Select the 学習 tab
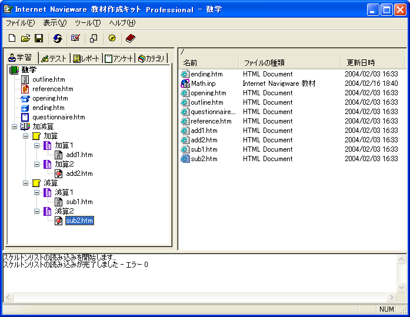This screenshot has height=317, width=410. [x=22, y=58]
